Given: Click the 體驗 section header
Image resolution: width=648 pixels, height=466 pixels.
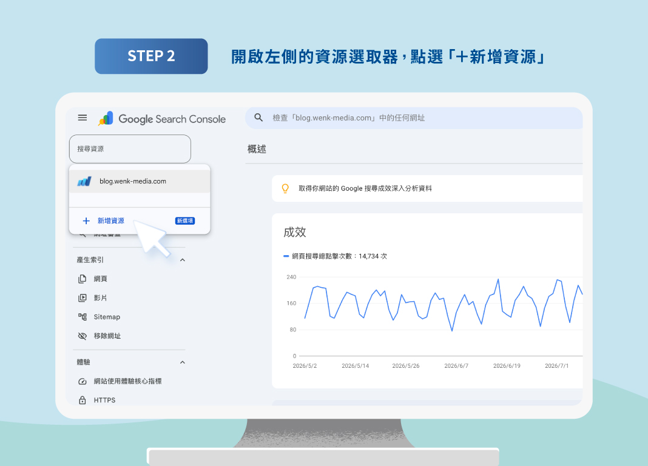Looking at the screenshot, I should click(84, 362).
